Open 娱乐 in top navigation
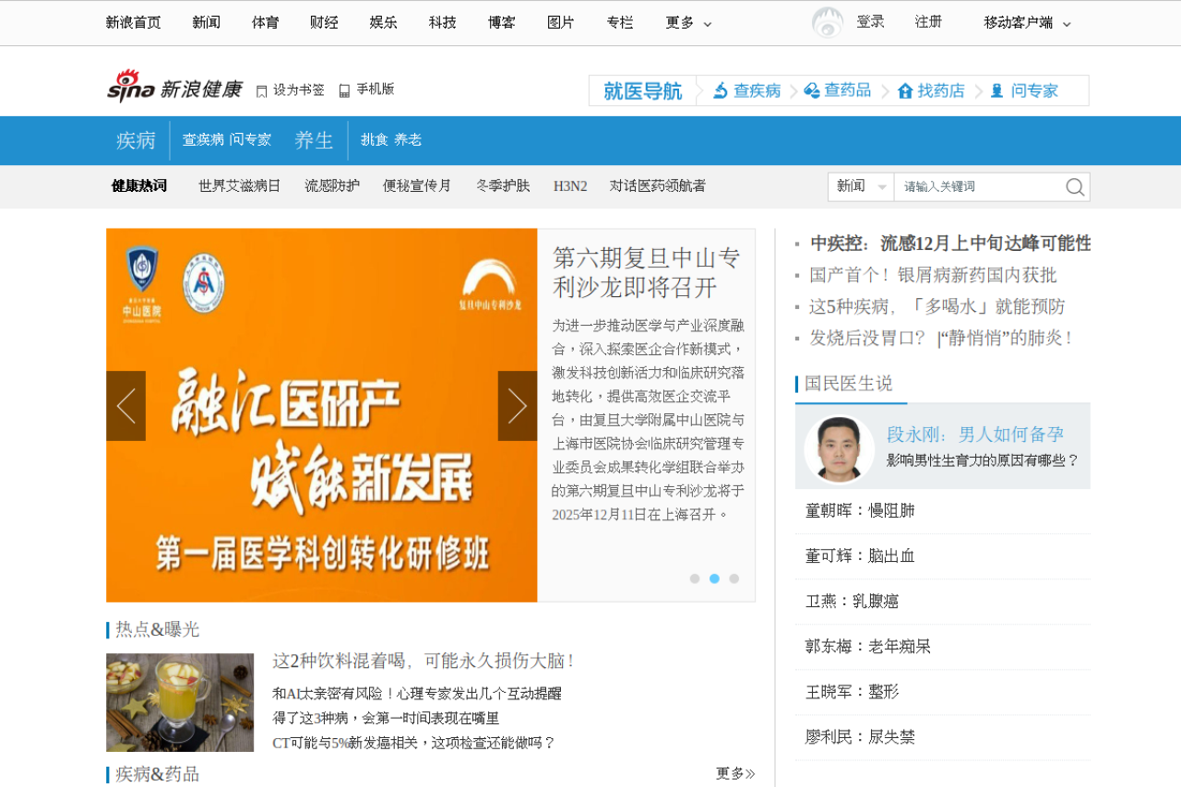 click(x=384, y=23)
